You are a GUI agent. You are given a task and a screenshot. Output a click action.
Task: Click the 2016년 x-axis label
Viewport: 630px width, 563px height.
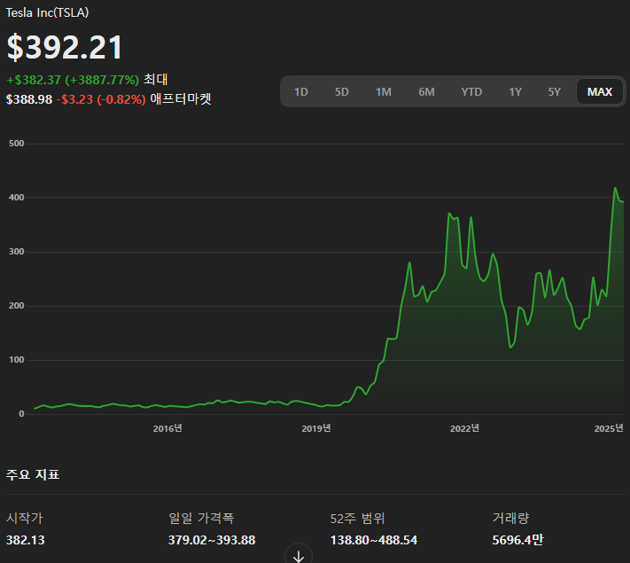(167, 428)
